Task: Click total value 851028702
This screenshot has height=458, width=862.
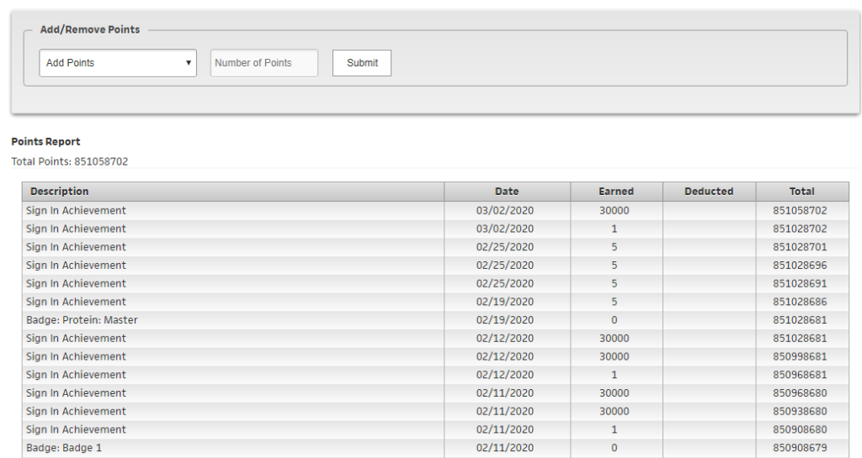Action: click(x=800, y=229)
